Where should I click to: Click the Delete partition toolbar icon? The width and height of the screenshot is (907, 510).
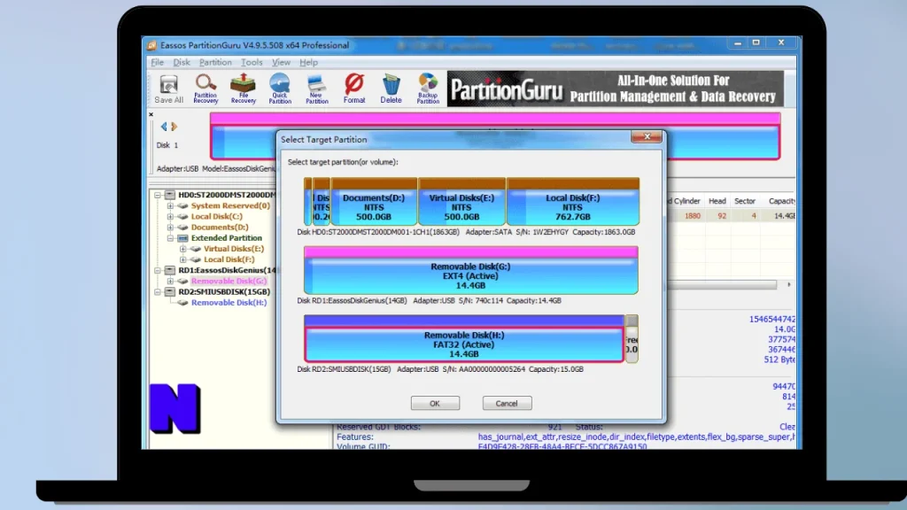pos(391,89)
